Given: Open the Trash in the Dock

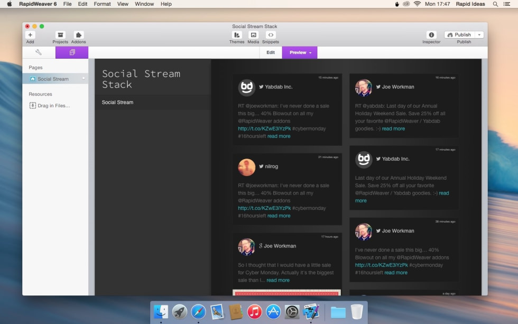Looking at the screenshot, I should pyautogui.click(x=357, y=311).
